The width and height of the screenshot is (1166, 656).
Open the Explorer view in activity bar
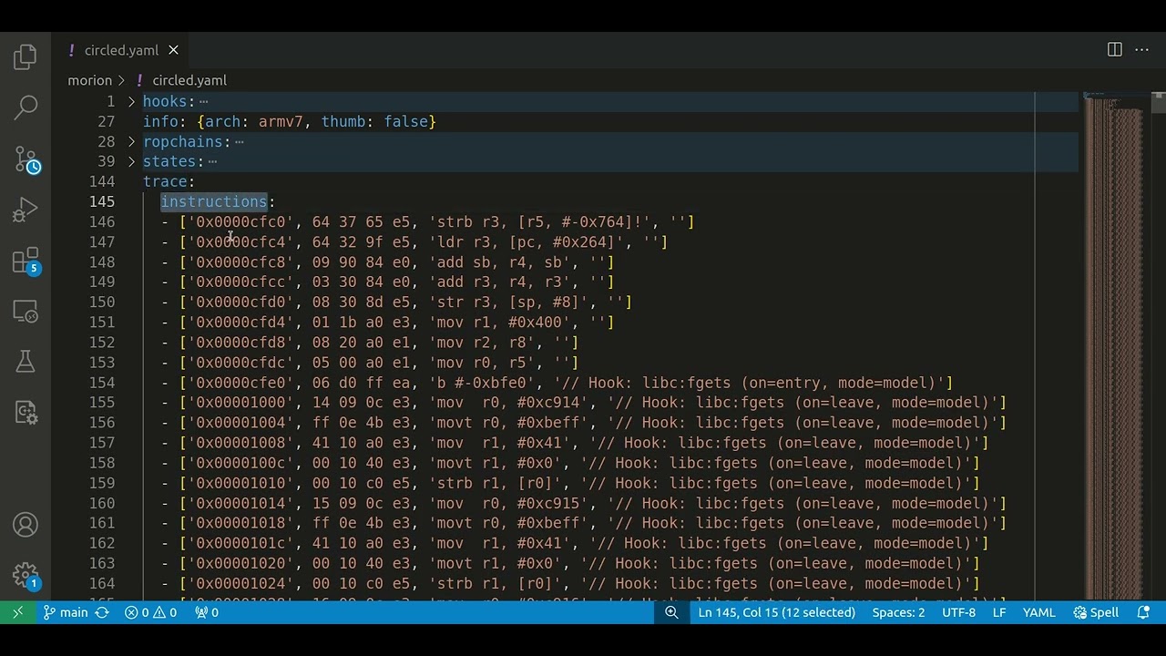tap(26, 57)
